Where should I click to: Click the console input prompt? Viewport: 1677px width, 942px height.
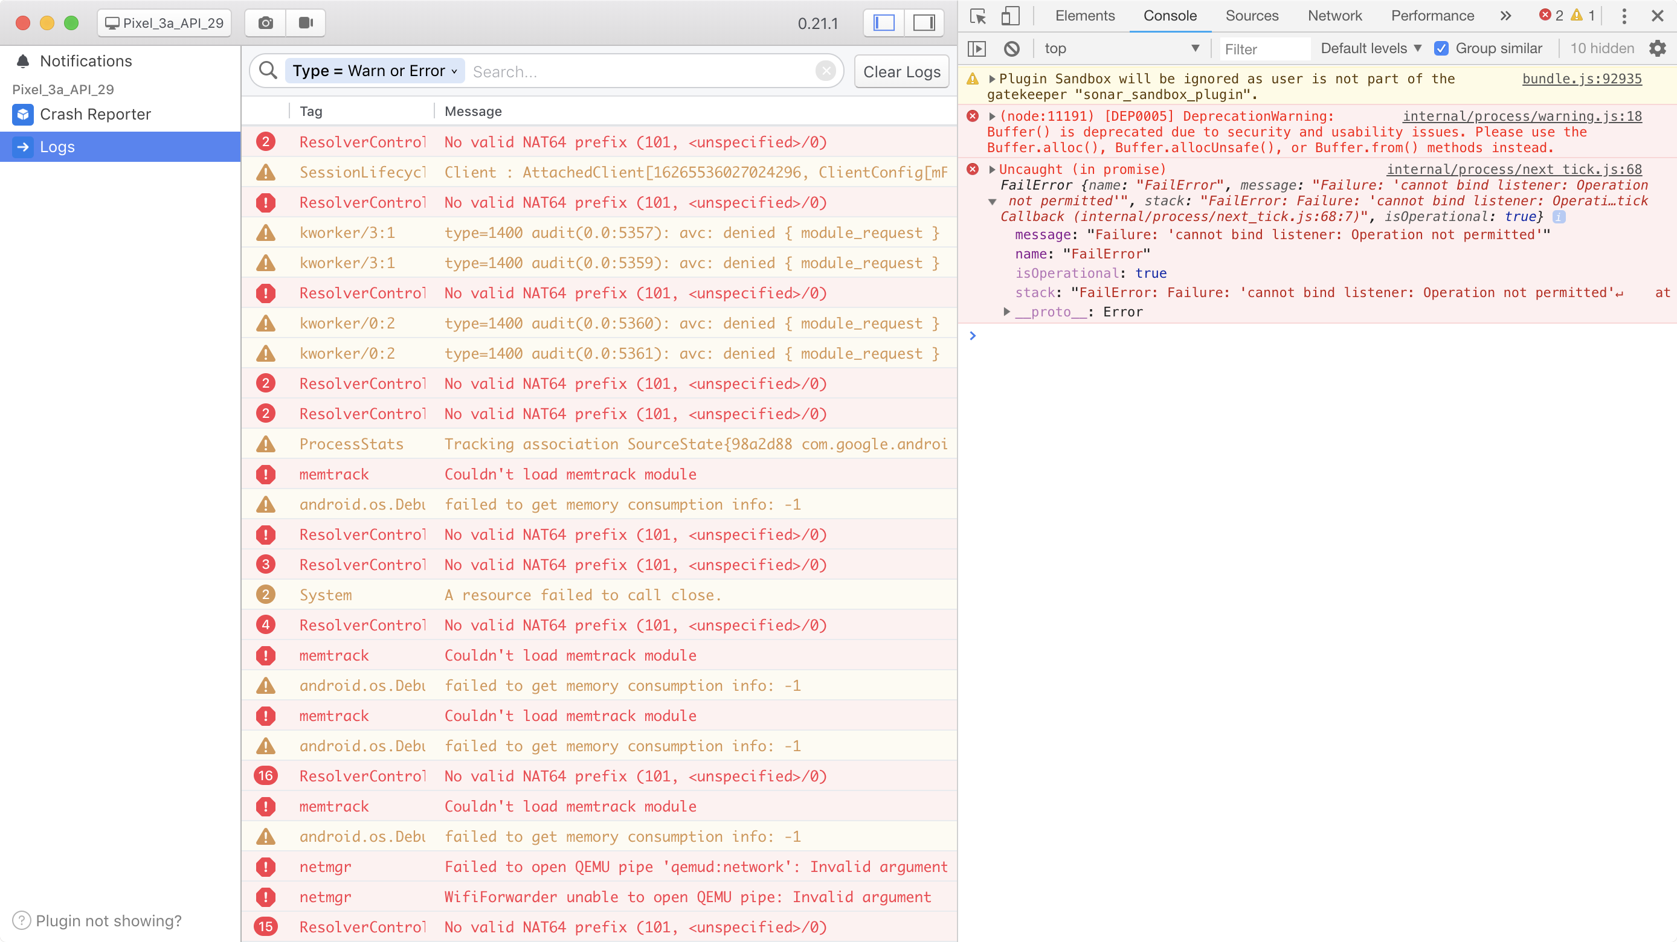(x=1318, y=336)
